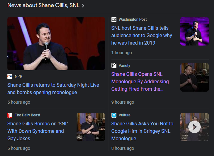The image size is (214, 156).
Task: Select the Variety source label
Action: (x=124, y=66)
